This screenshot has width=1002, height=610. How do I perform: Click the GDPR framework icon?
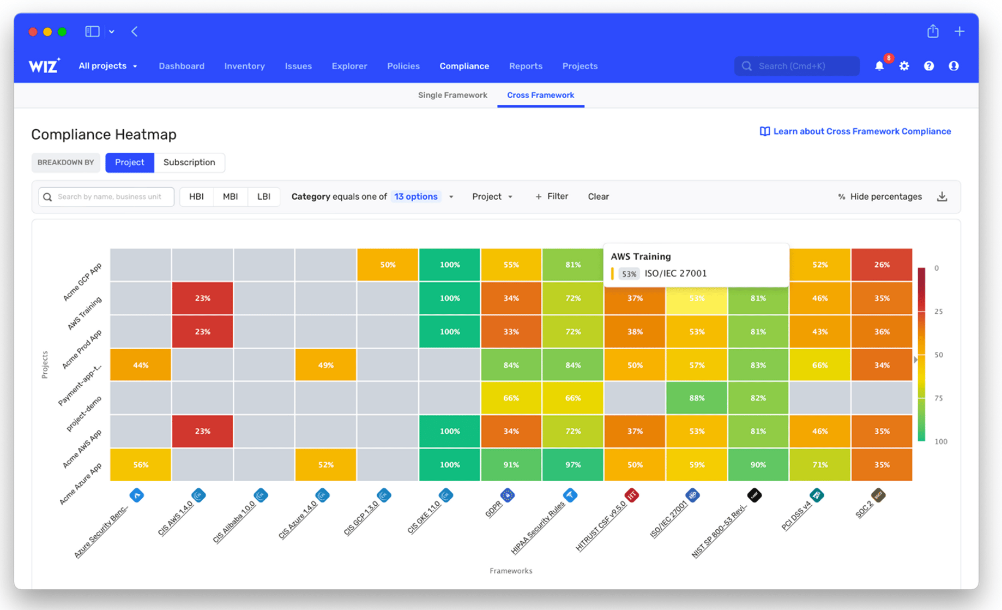click(x=508, y=495)
